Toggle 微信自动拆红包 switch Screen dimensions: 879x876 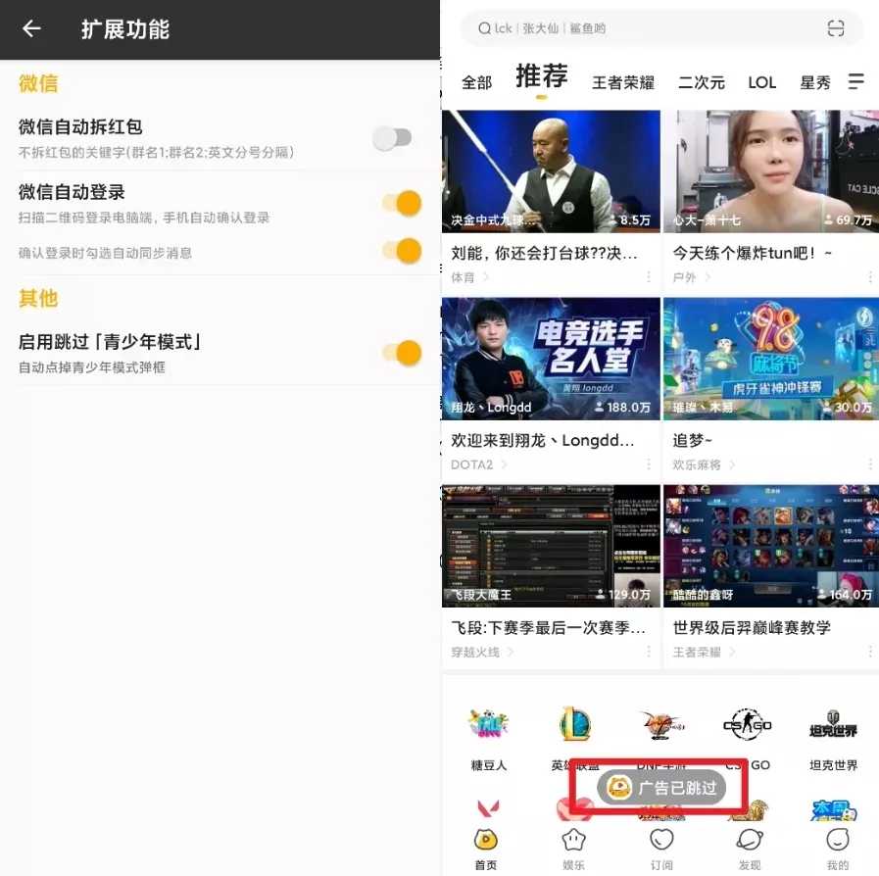coord(393,138)
